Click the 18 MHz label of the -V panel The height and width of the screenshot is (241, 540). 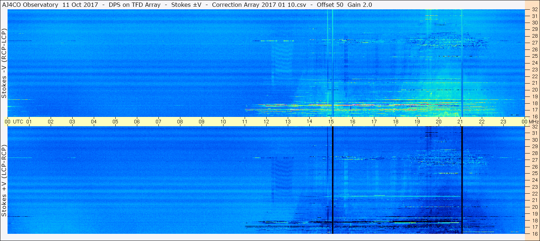point(535,103)
